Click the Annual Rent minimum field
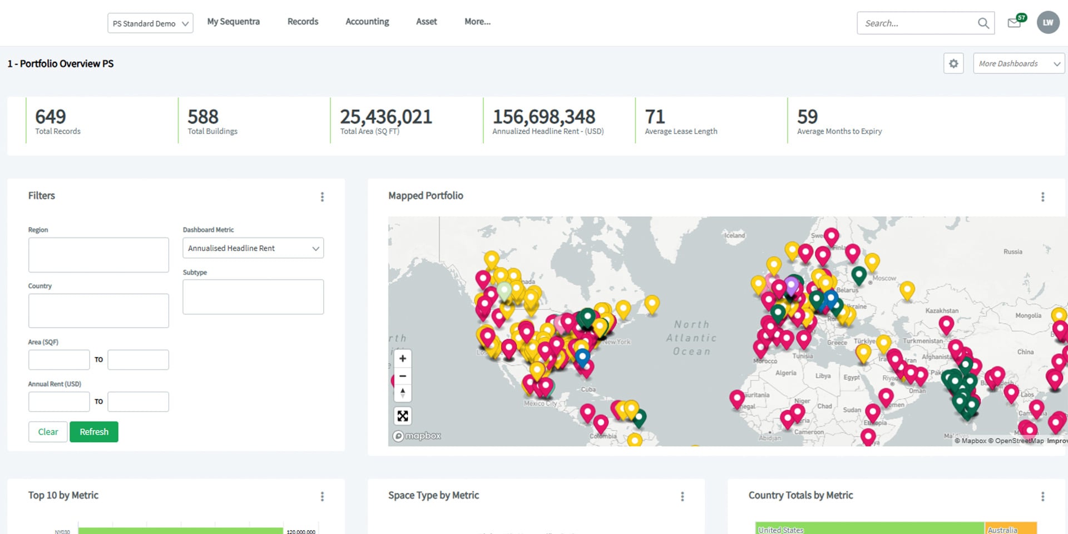 point(59,402)
